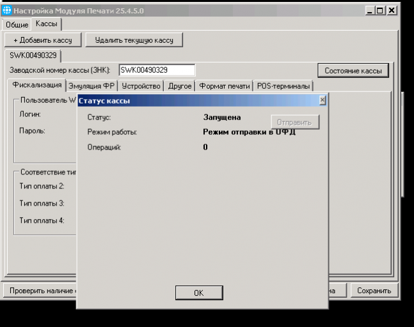Viewport: 414px width, 327px height.
Task: Select the SWK00490329 cash register tab
Action: point(33,56)
